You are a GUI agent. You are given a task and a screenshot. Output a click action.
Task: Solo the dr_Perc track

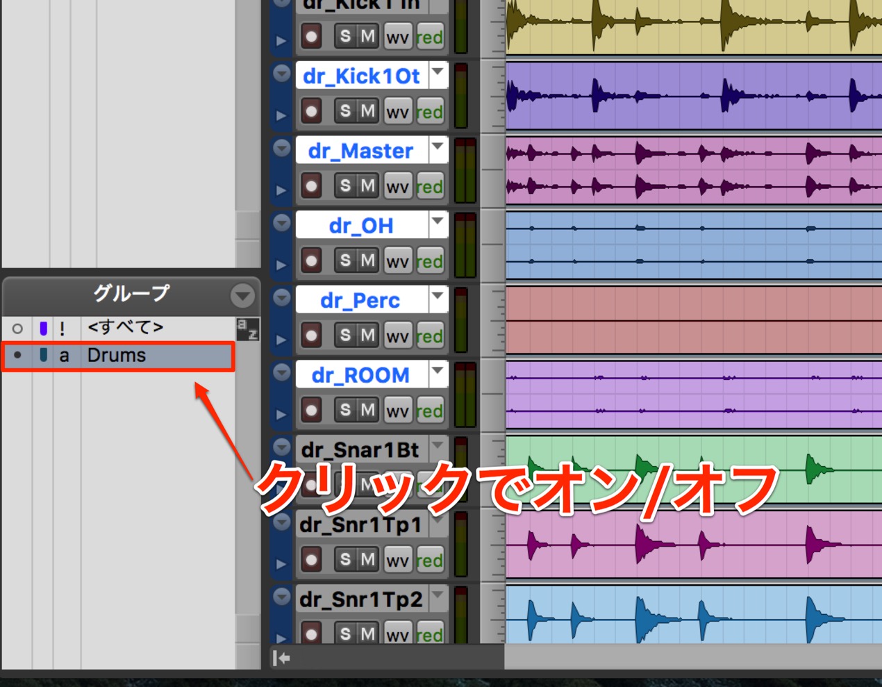click(345, 336)
